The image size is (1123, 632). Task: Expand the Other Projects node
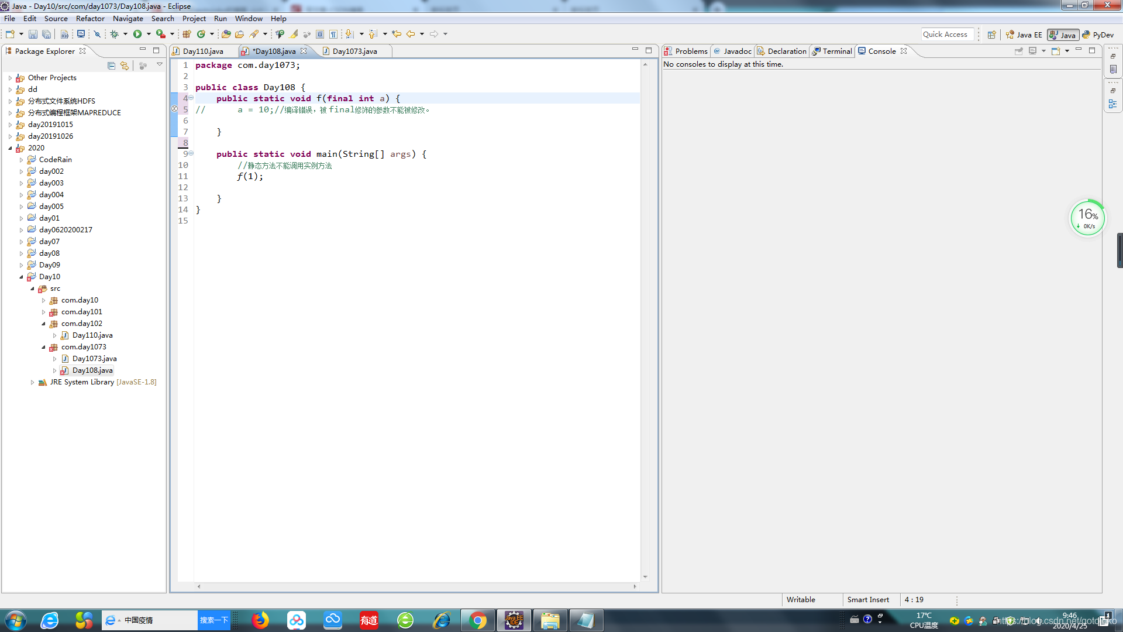(10, 78)
